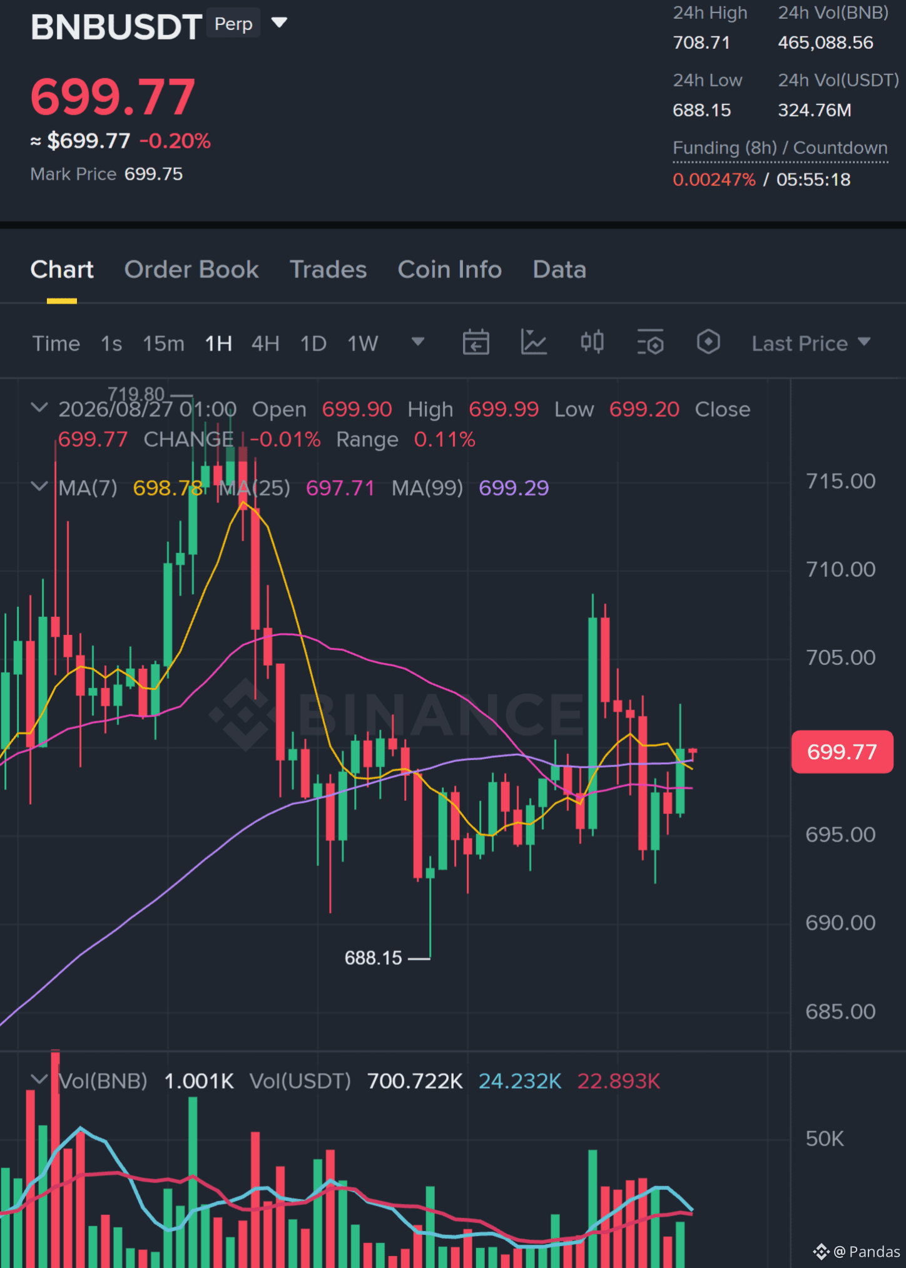Viewport: 906px width, 1268px height.
Task: Click the volume MA value 22.893K
Action: [619, 1081]
